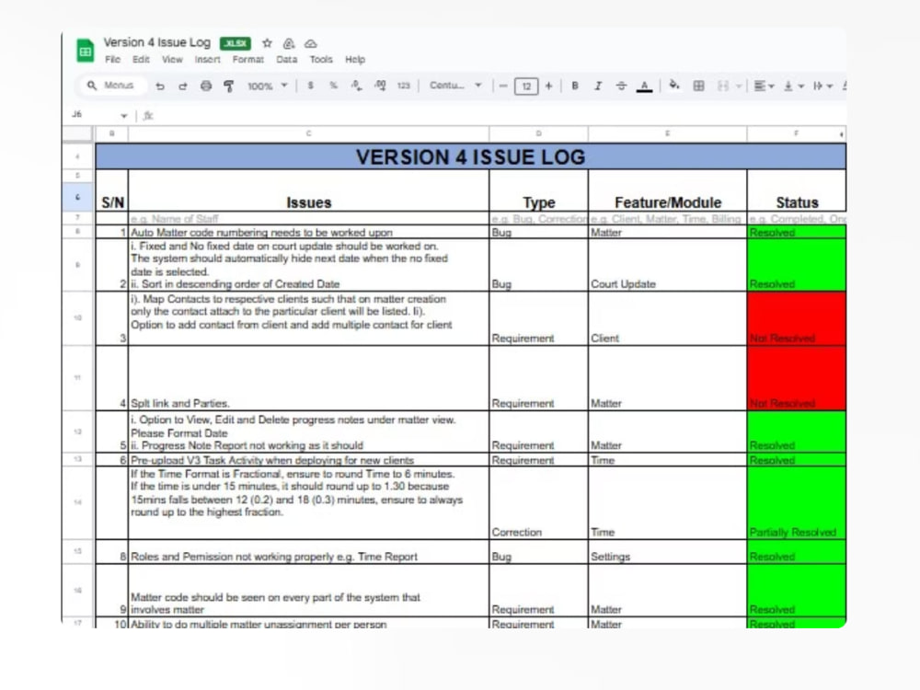Click the Settings module cell

pyautogui.click(x=668, y=552)
